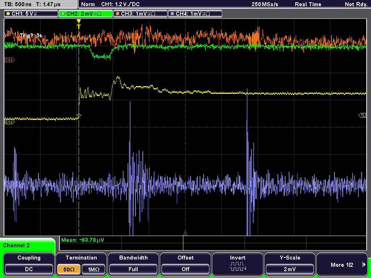
Task: Click the arrow icon beside More 1|2
Action: tap(364, 265)
